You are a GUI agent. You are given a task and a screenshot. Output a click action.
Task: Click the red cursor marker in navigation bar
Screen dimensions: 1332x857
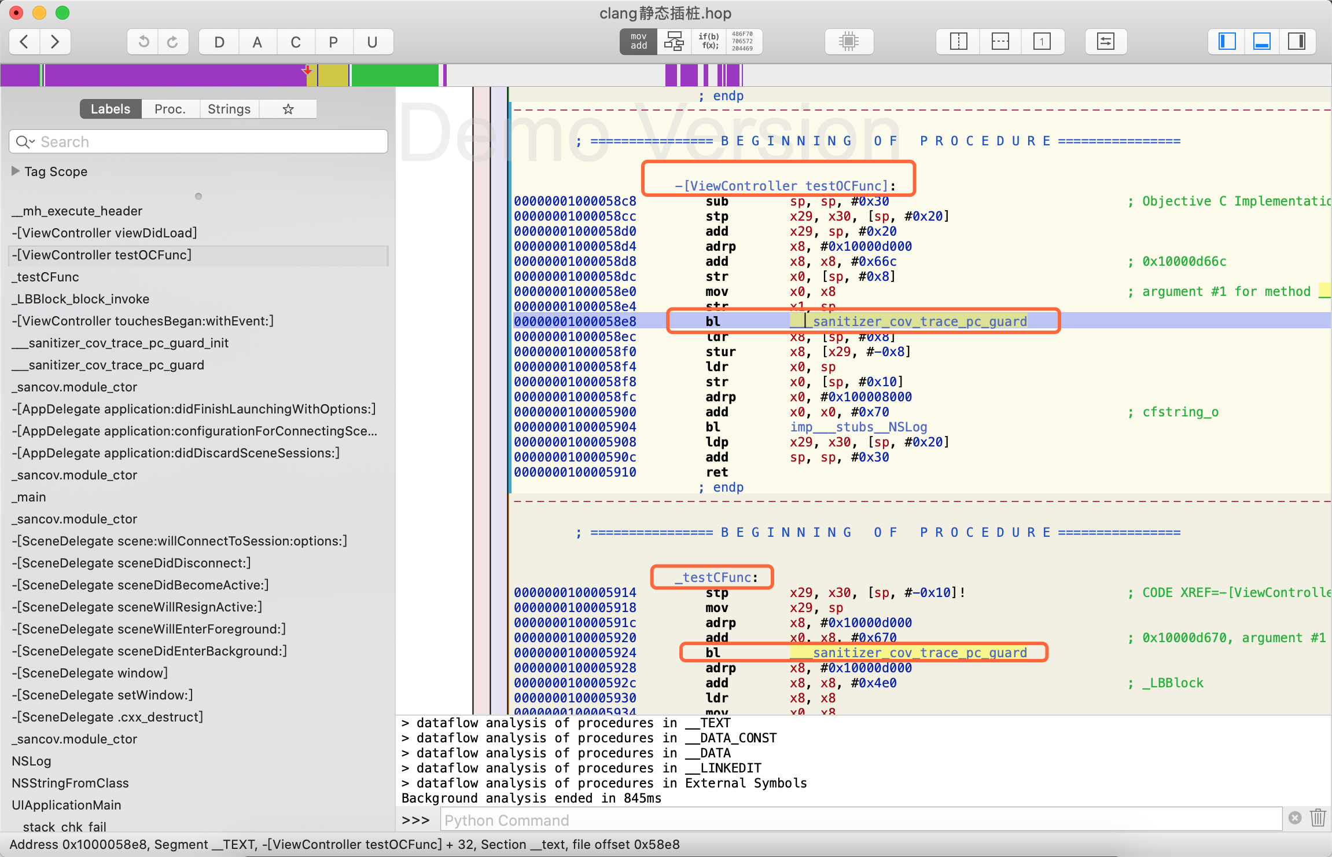tap(307, 70)
